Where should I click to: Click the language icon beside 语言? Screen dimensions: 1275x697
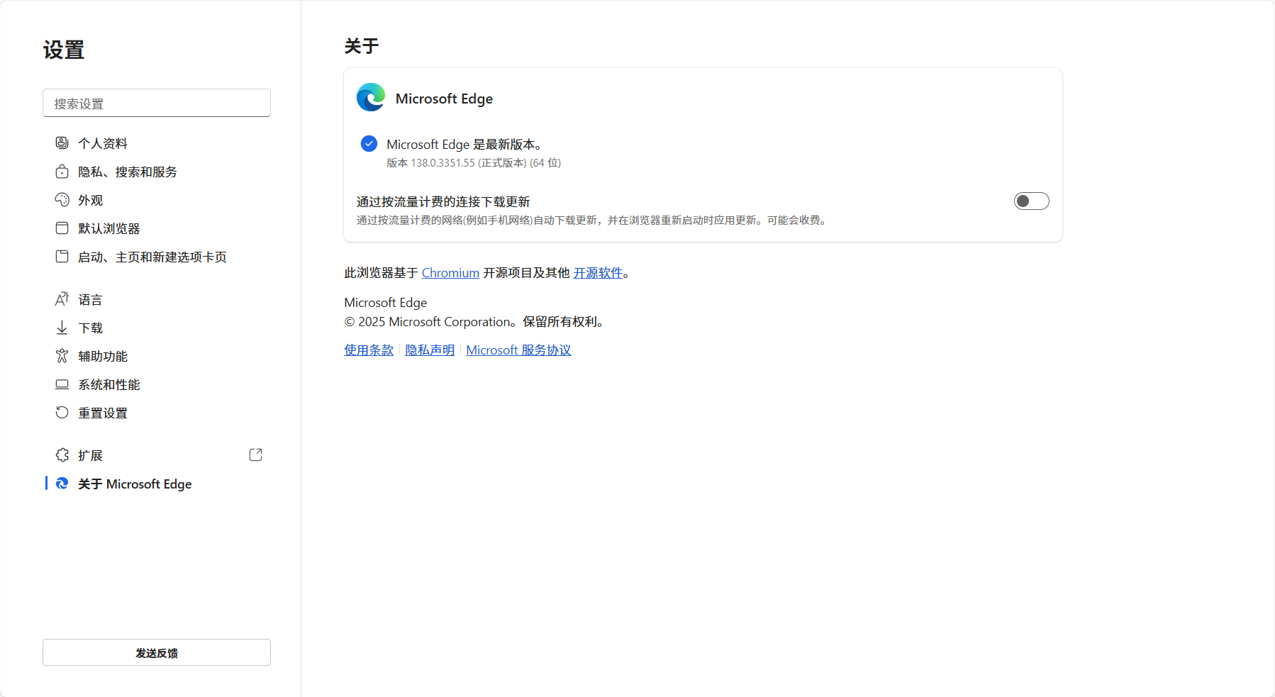click(62, 299)
